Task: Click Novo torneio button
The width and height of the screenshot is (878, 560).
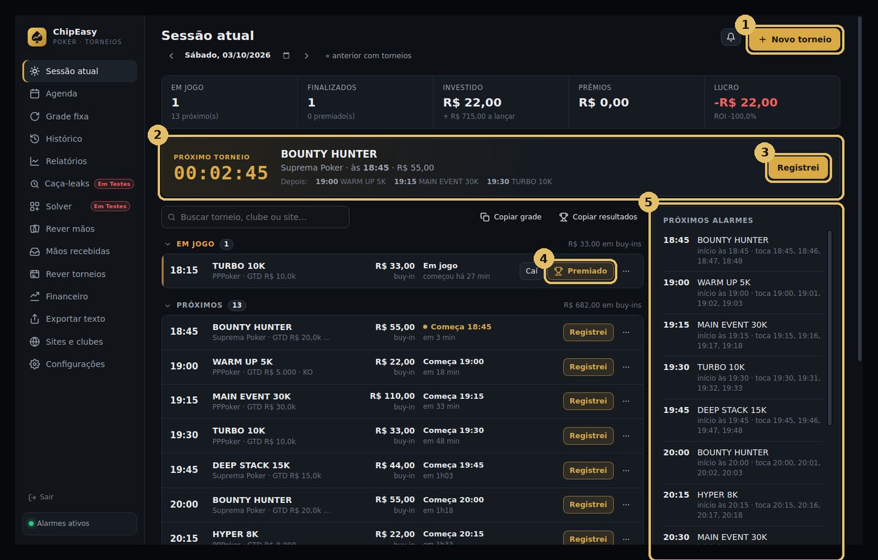Action: tap(795, 40)
